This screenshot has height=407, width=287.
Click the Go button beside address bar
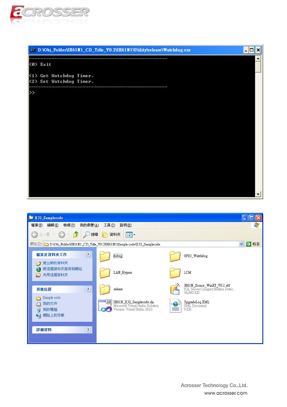point(253,244)
